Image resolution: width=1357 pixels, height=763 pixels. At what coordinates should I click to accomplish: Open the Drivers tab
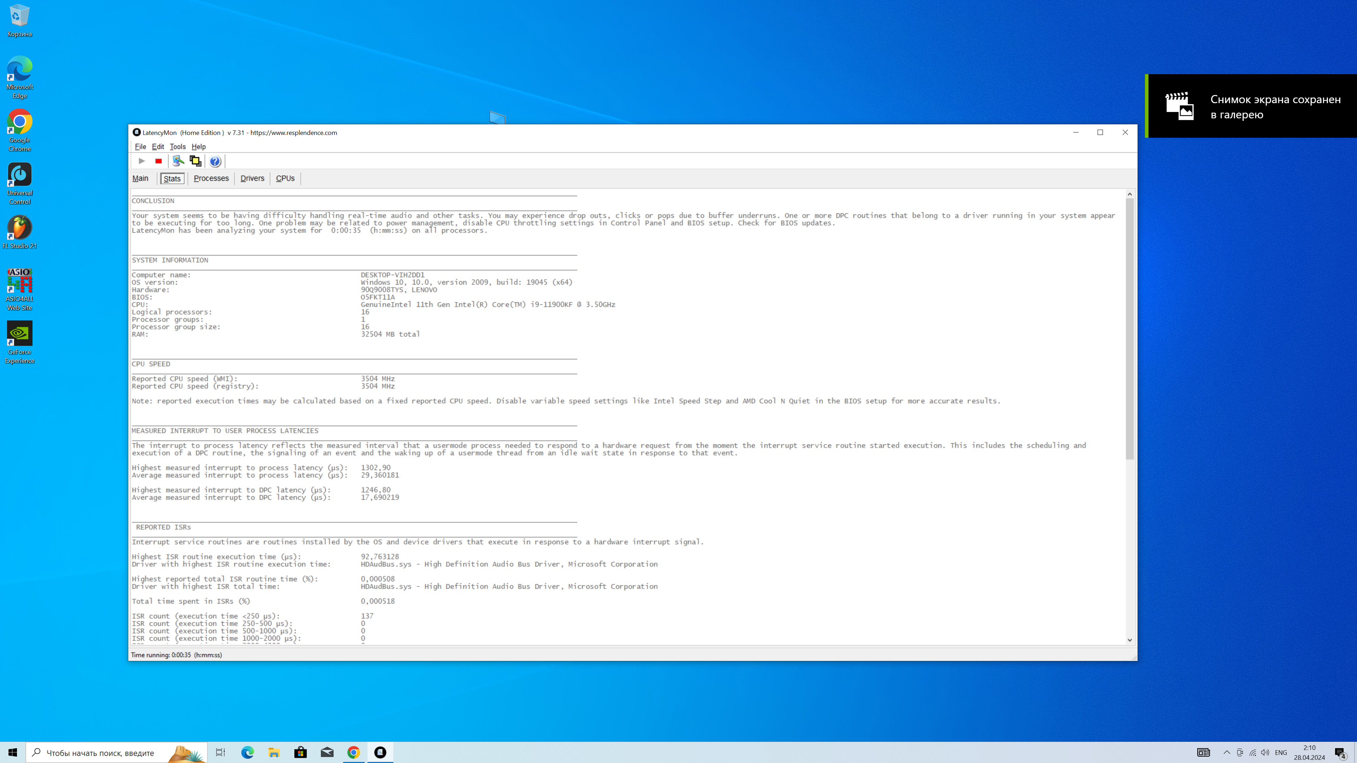(x=252, y=178)
